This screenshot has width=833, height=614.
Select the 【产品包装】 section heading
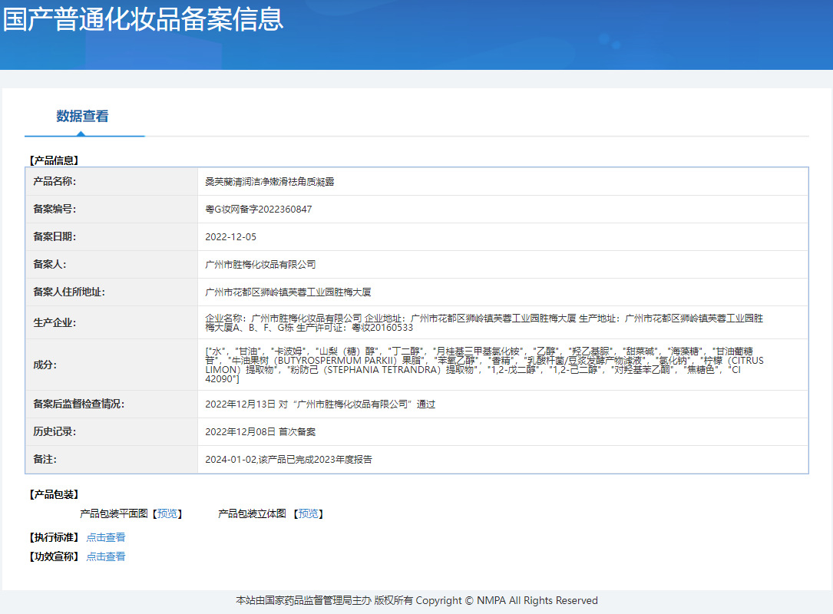click(x=54, y=494)
